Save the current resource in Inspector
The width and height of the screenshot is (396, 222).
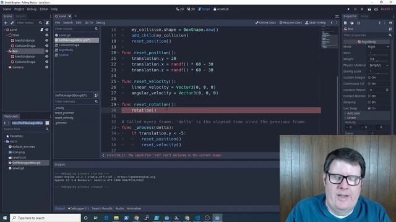[x=358, y=23]
